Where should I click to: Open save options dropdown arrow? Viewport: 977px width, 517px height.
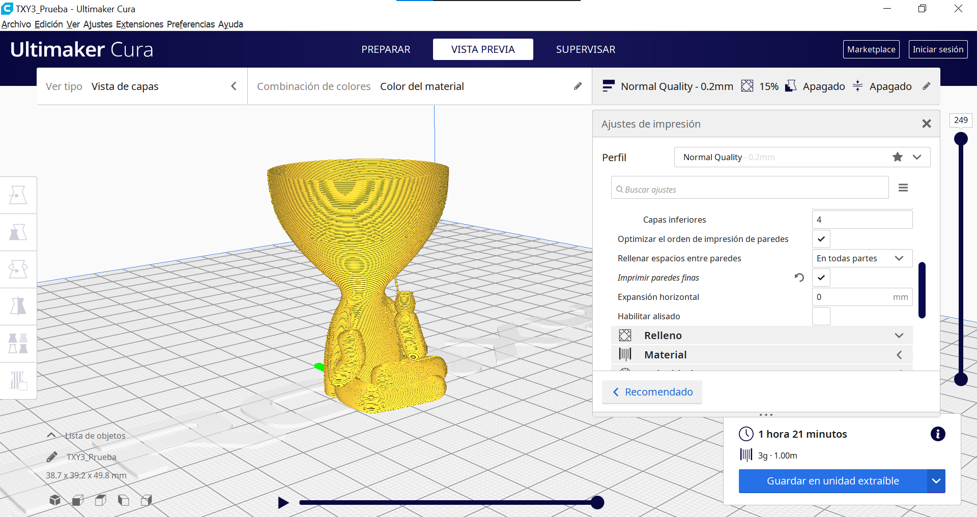click(x=936, y=481)
